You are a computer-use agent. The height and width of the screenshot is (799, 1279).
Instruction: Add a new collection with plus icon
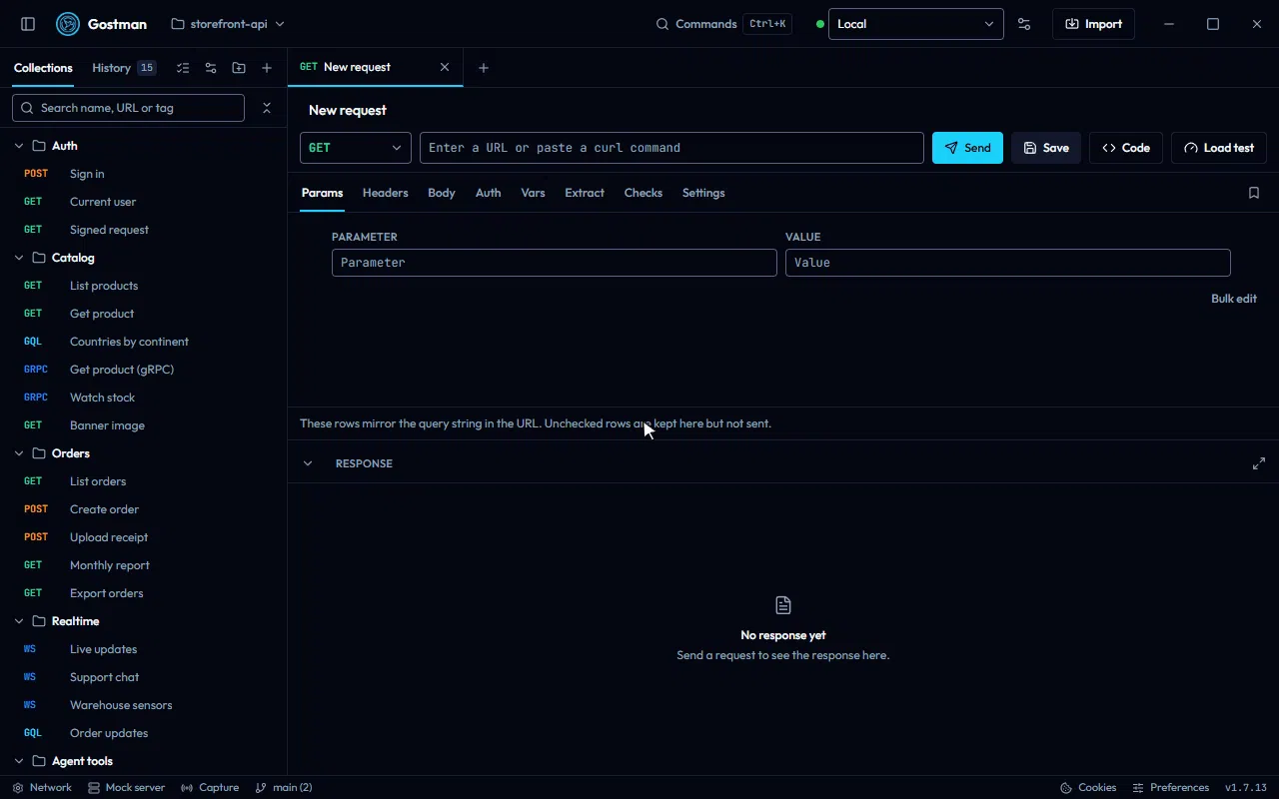pyautogui.click(x=267, y=68)
